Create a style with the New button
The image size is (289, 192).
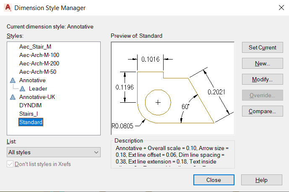(x=262, y=63)
